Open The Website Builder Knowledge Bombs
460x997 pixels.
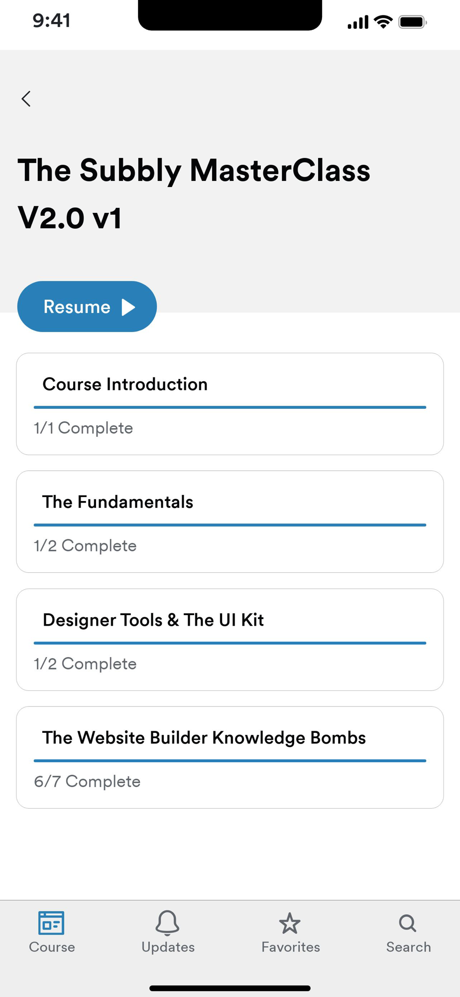coord(204,738)
